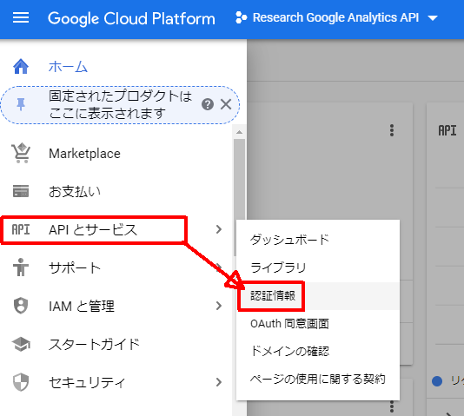Screen dimensions: 464x416
Task: Click the pin icon in the pinned products hint
Action: pos(21,105)
